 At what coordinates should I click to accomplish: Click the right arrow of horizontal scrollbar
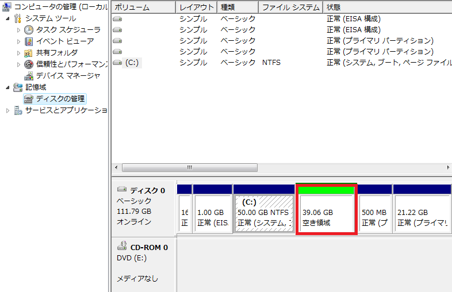coord(447,167)
